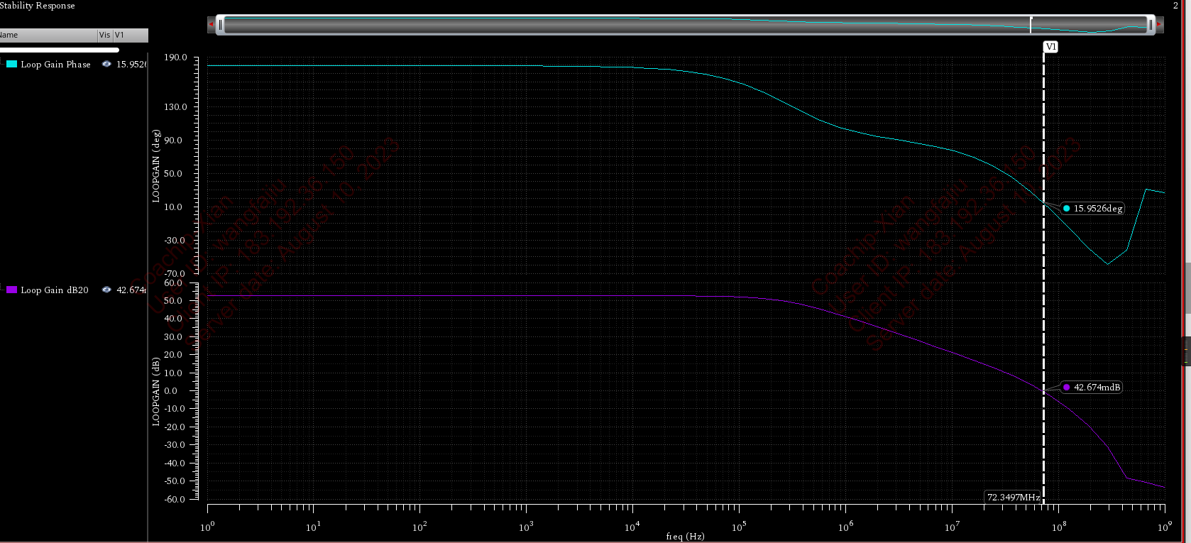This screenshot has height=543, width=1191.
Task: Grab the left handle of the zoom range bar
Action: [220, 25]
